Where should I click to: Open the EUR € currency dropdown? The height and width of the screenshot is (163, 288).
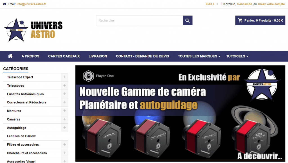point(212,4)
